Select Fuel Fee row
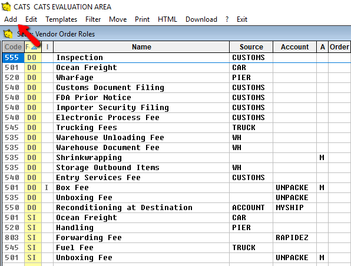The width and height of the screenshot is (351, 266). click(177, 248)
